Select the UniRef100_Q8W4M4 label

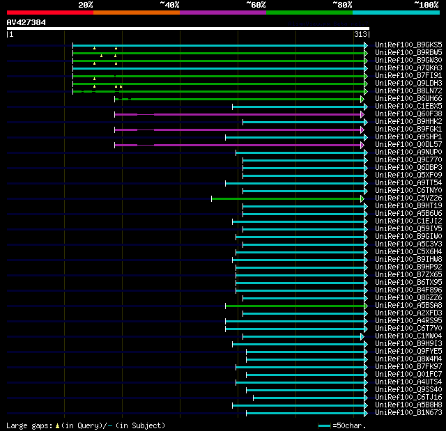[x=408, y=359]
